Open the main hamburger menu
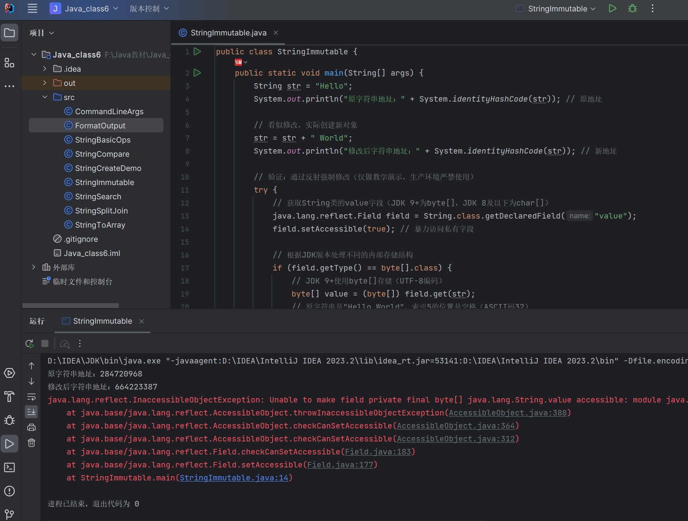Screen dimensions: 688x521 pos(32,9)
